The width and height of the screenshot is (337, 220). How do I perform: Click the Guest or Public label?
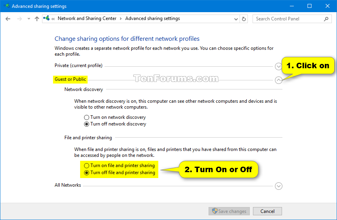[x=70, y=79]
